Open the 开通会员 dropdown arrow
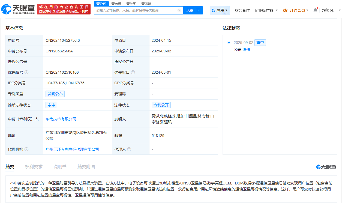 (307, 10)
